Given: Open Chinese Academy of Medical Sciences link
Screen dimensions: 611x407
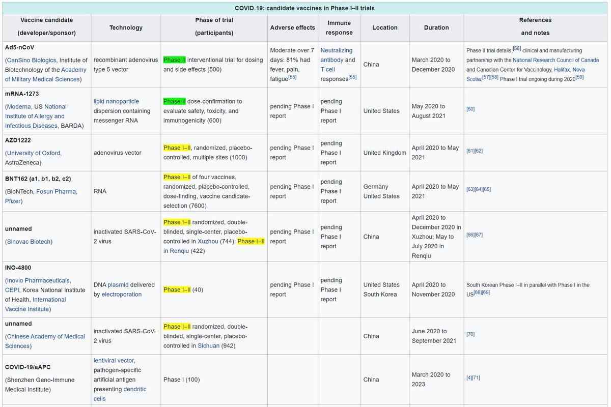Looking at the screenshot, I should pyautogui.click(x=45, y=341).
